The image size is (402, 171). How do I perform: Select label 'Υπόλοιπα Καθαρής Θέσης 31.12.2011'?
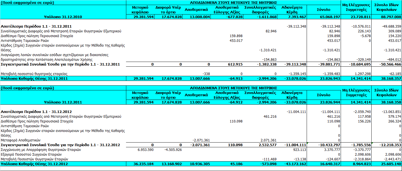34,78
